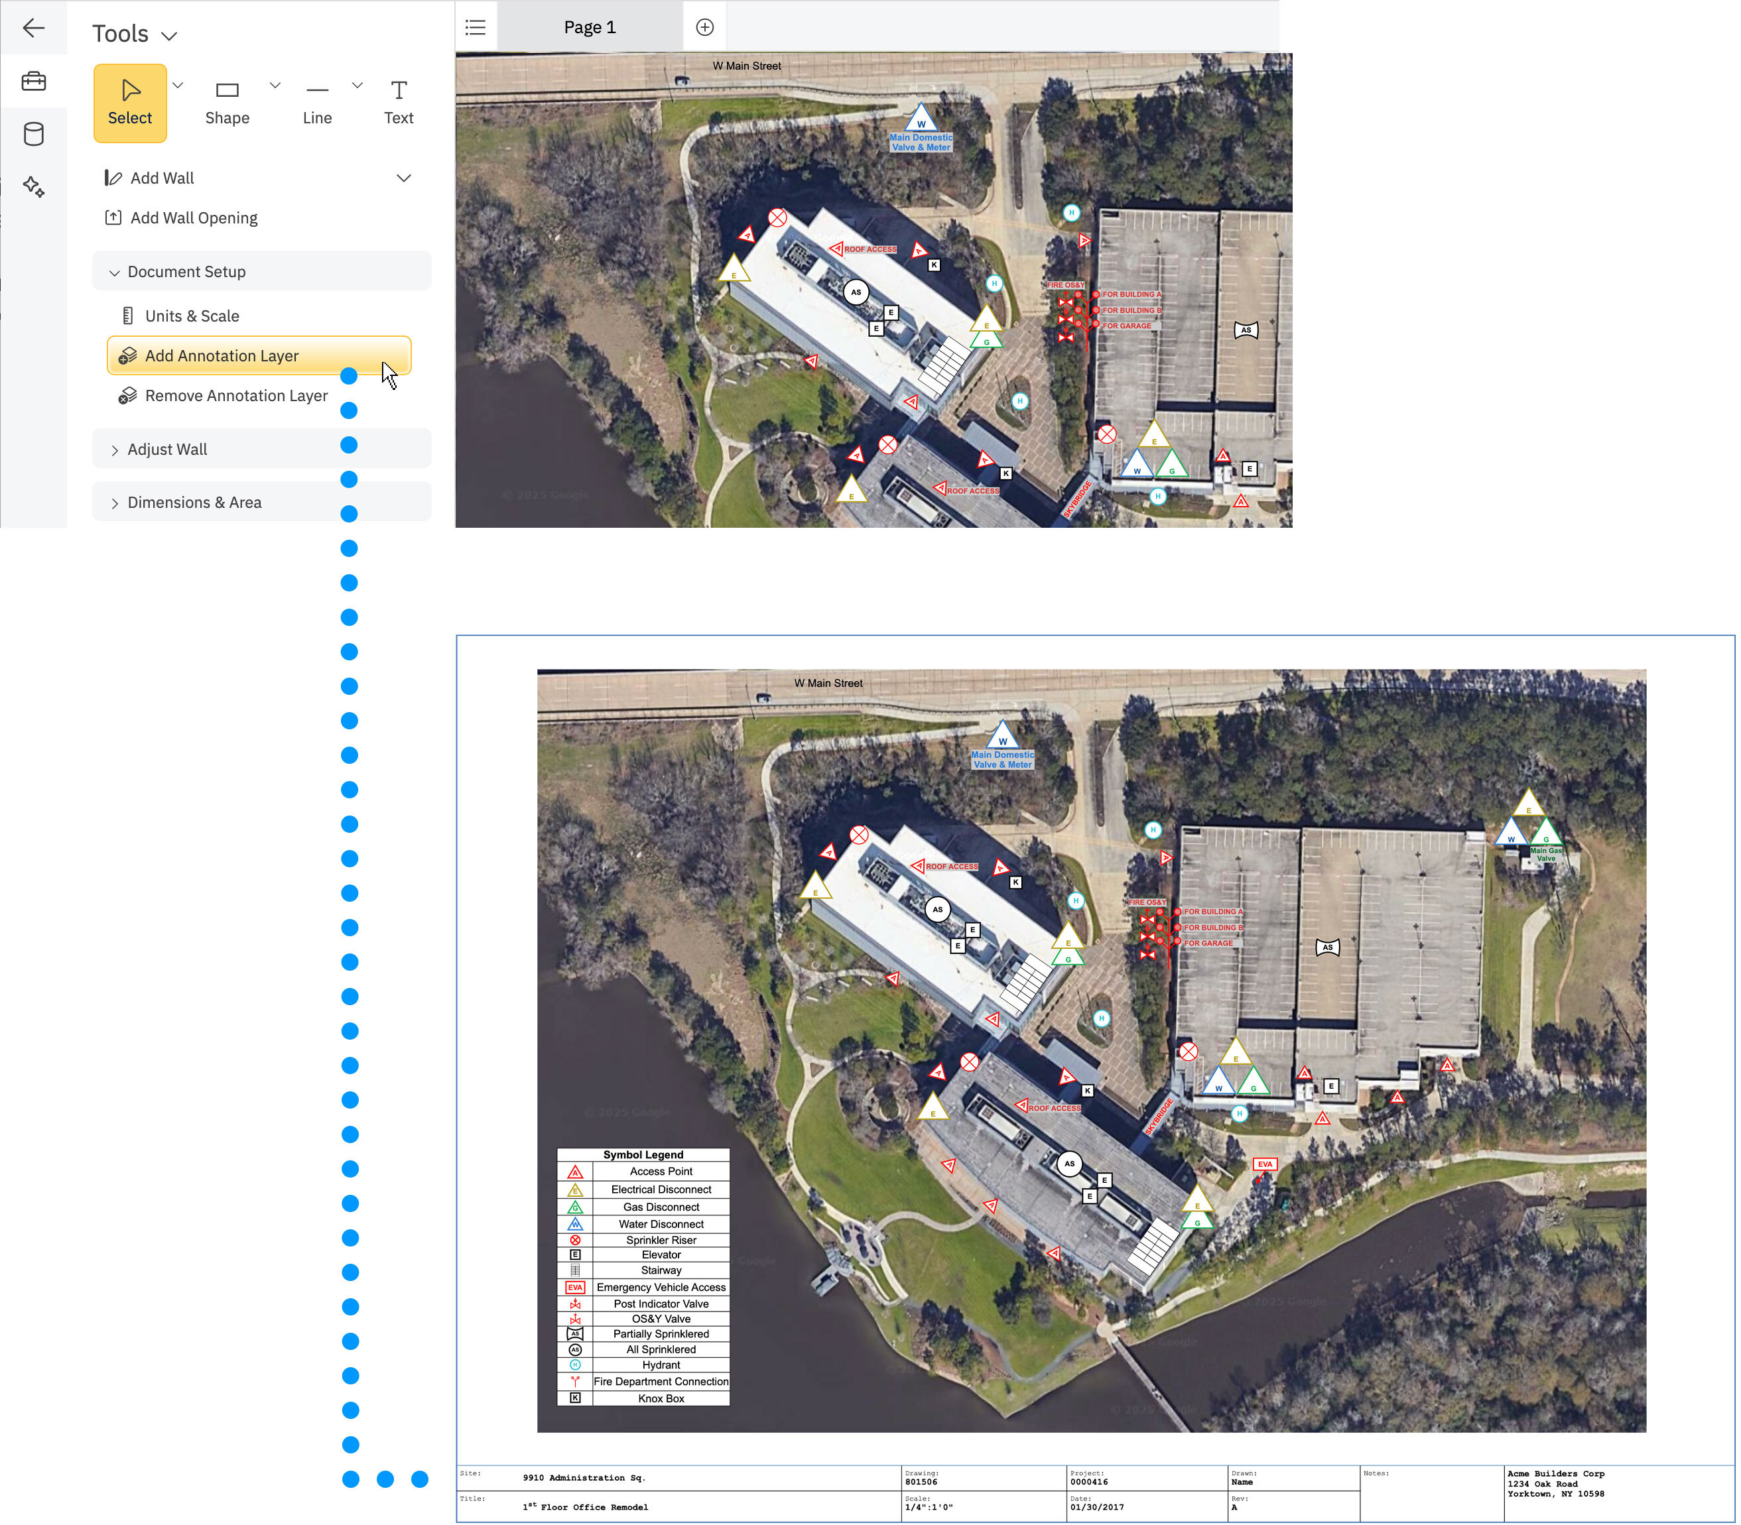The image size is (1741, 1525).
Task: Activate the Select tool
Action: tap(129, 102)
